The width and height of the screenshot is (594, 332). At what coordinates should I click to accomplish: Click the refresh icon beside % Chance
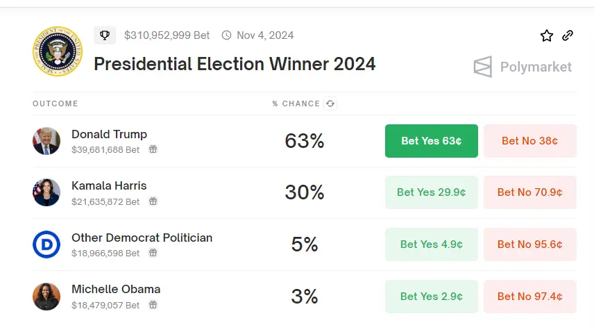[x=330, y=103]
